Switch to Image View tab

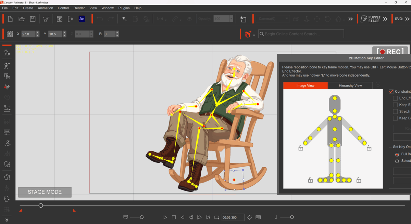(x=306, y=85)
